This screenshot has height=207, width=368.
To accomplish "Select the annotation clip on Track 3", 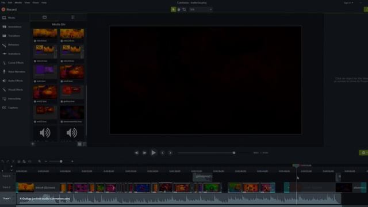I will click(x=202, y=177).
